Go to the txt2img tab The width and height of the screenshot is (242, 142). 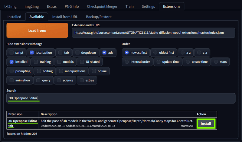tap(10, 6)
